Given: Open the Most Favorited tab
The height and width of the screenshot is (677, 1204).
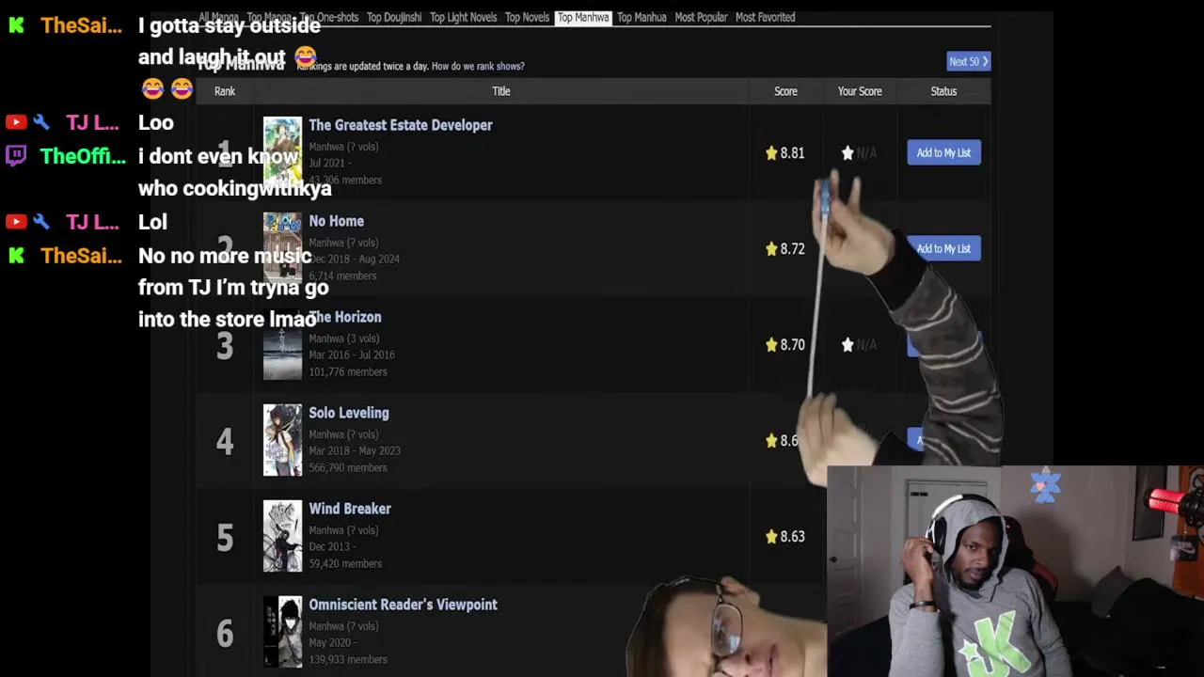Looking at the screenshot, I should click(765, 17).
